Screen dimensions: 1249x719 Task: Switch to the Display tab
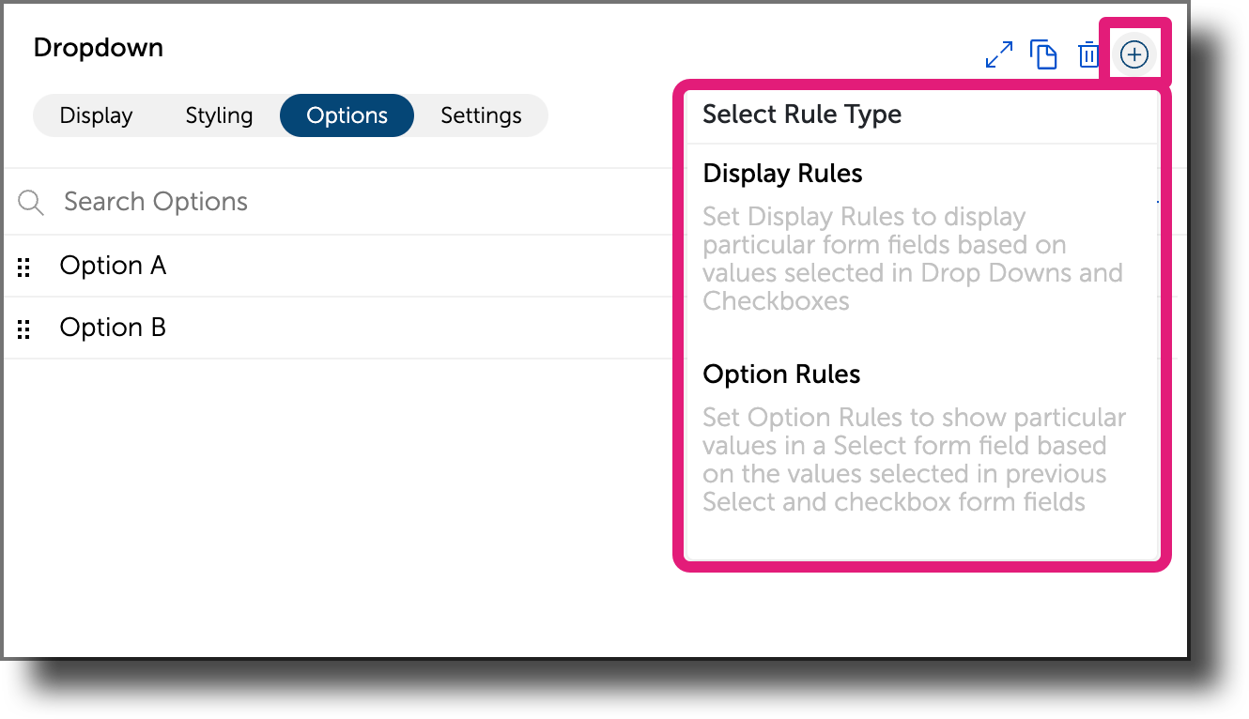95,115
